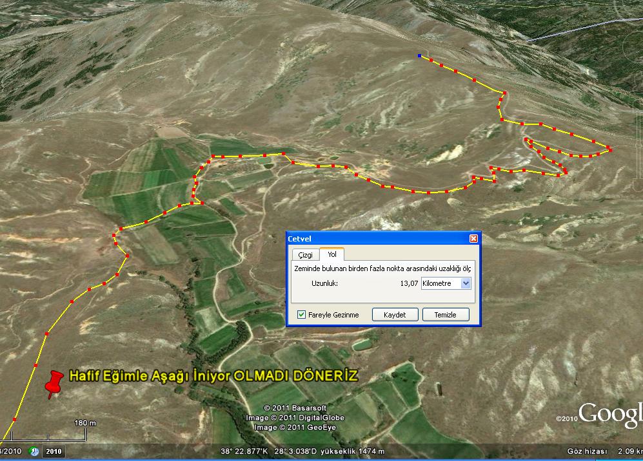Toggle Fareyle Gezinme off then observe cursor
This screenshot has width=643, height=461.
(301, 315)
